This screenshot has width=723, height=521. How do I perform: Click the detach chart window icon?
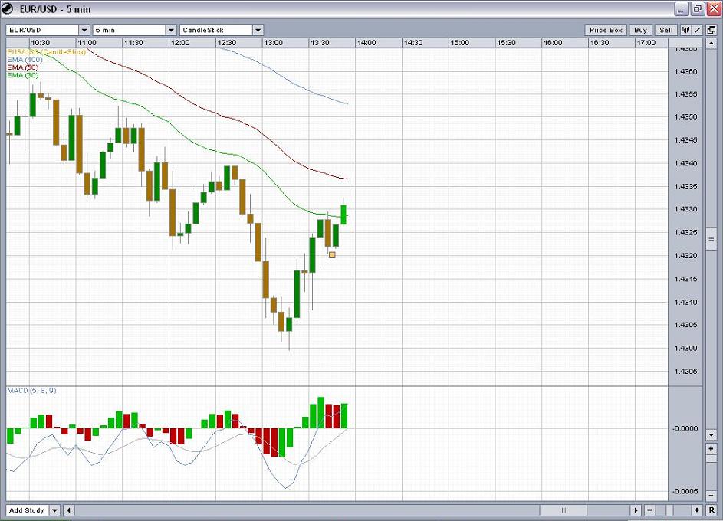click(x=711, y=30)
